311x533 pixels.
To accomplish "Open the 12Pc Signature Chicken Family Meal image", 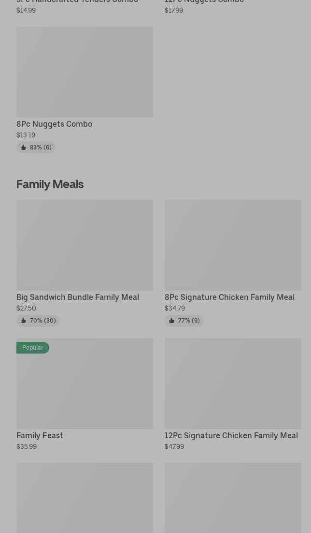I will tap(233, 384).
